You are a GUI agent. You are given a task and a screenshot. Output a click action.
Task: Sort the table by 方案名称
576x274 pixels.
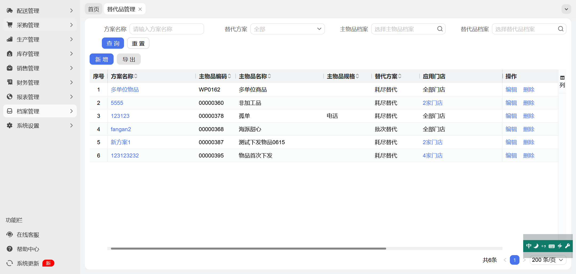pyautogui.click(x=136, y=76)
